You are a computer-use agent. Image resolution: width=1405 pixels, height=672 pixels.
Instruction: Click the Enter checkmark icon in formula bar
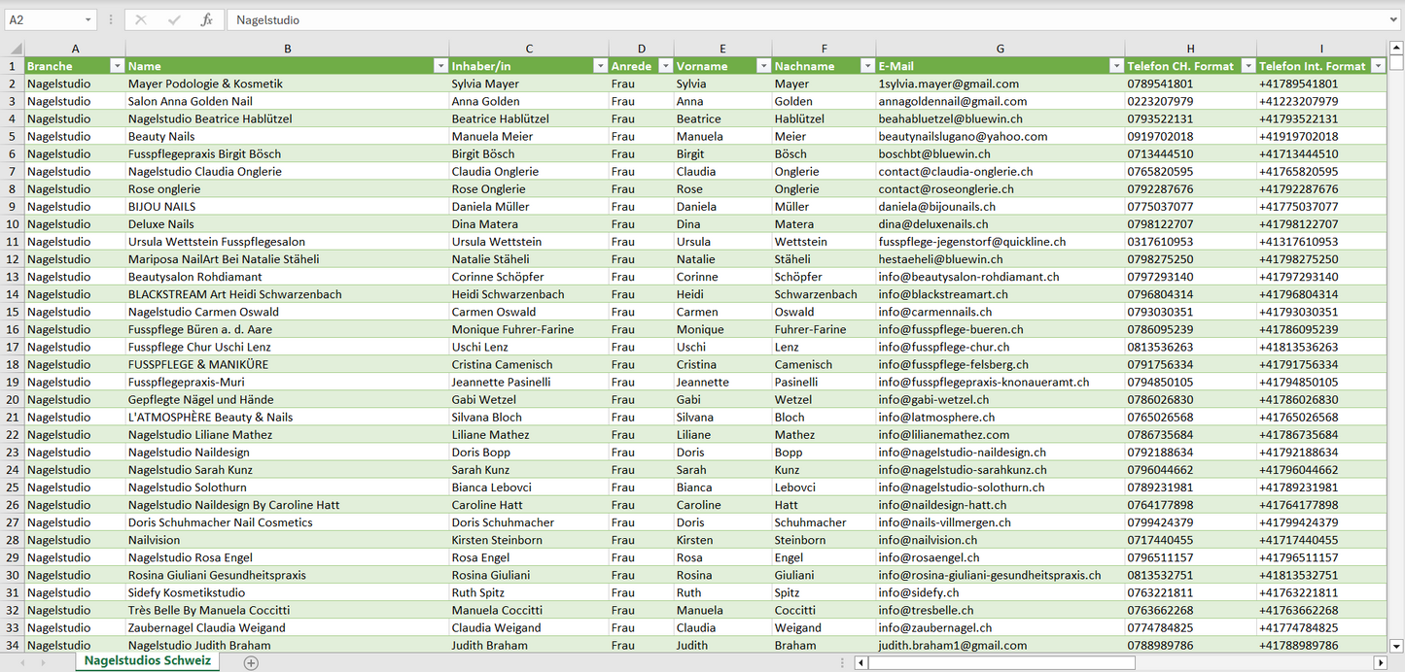(174, 19)
